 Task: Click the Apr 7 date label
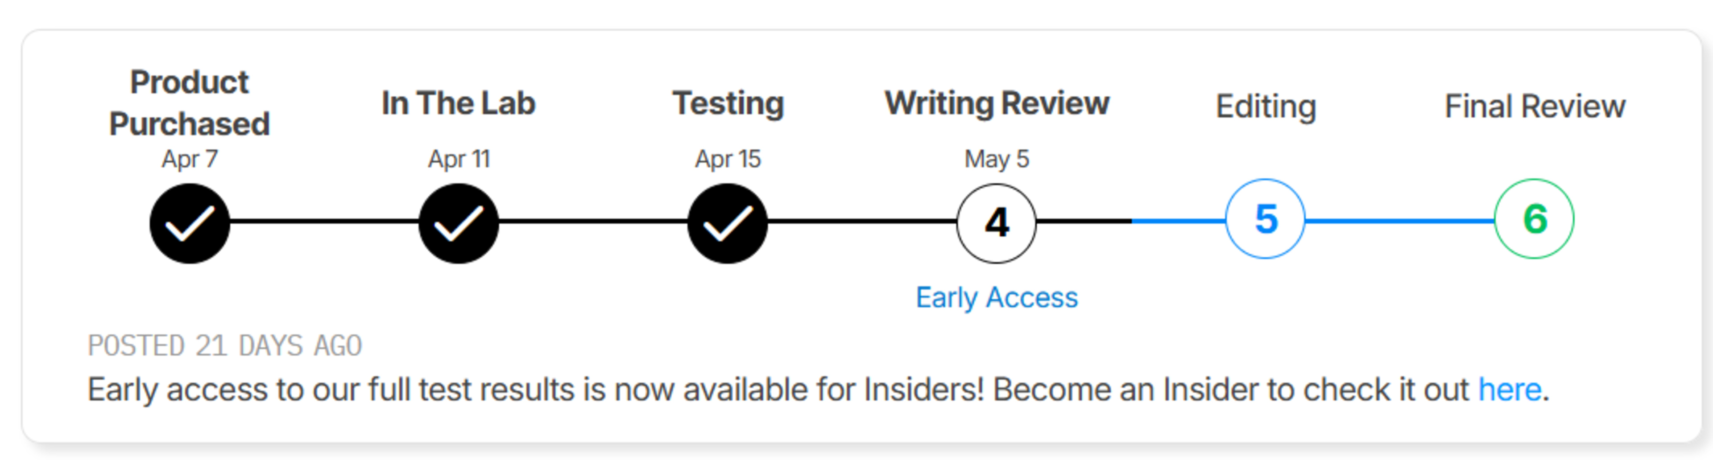[190, 159]
